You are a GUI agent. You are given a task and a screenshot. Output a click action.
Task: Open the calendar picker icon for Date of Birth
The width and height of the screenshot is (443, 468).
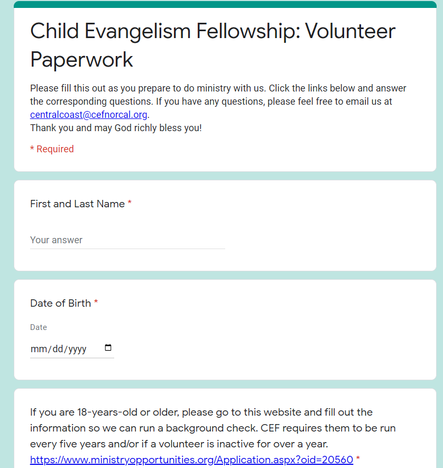click(108, 348)
